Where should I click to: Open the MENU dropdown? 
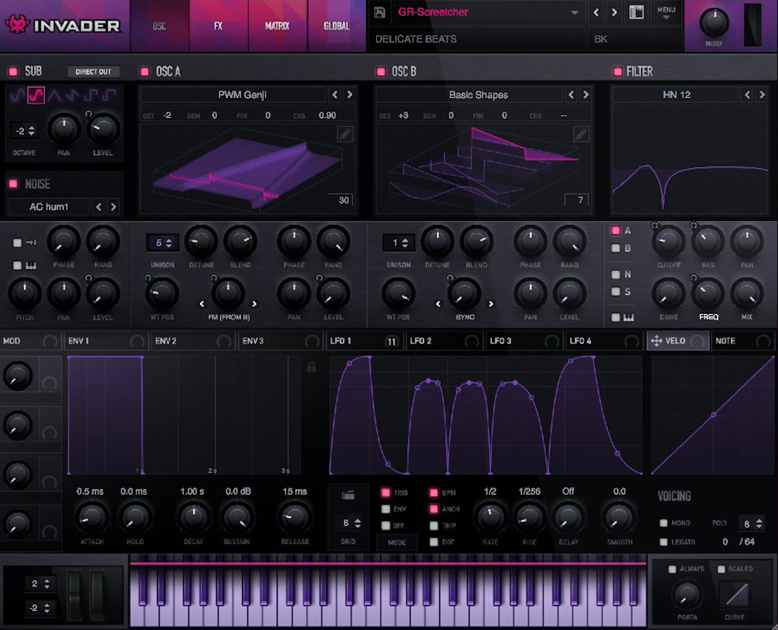pyautogui.click(x=666, y=13)
